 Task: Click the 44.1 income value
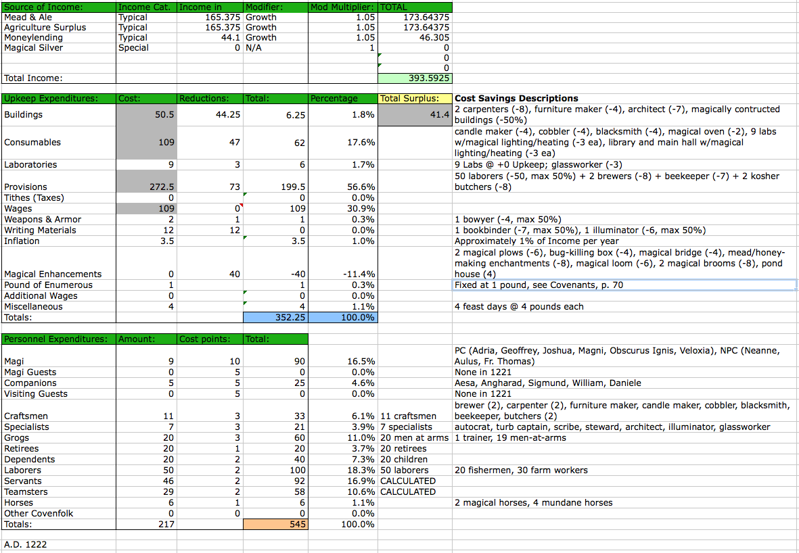pyautogui.click(x=210, y=38)
